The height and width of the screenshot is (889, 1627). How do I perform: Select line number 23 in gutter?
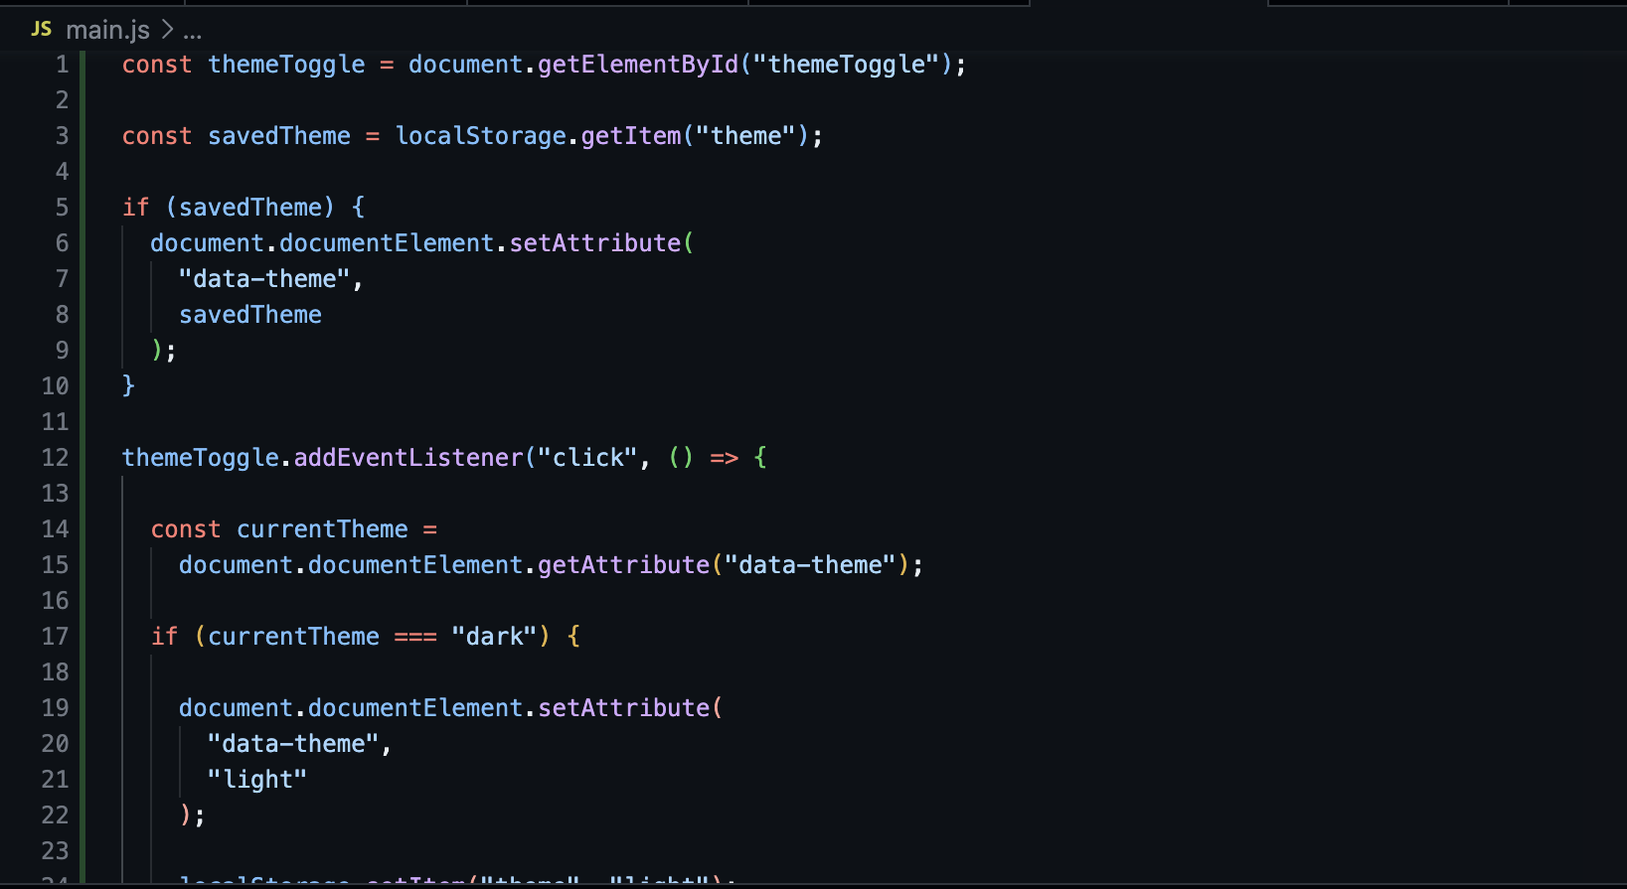coord(56,851)
